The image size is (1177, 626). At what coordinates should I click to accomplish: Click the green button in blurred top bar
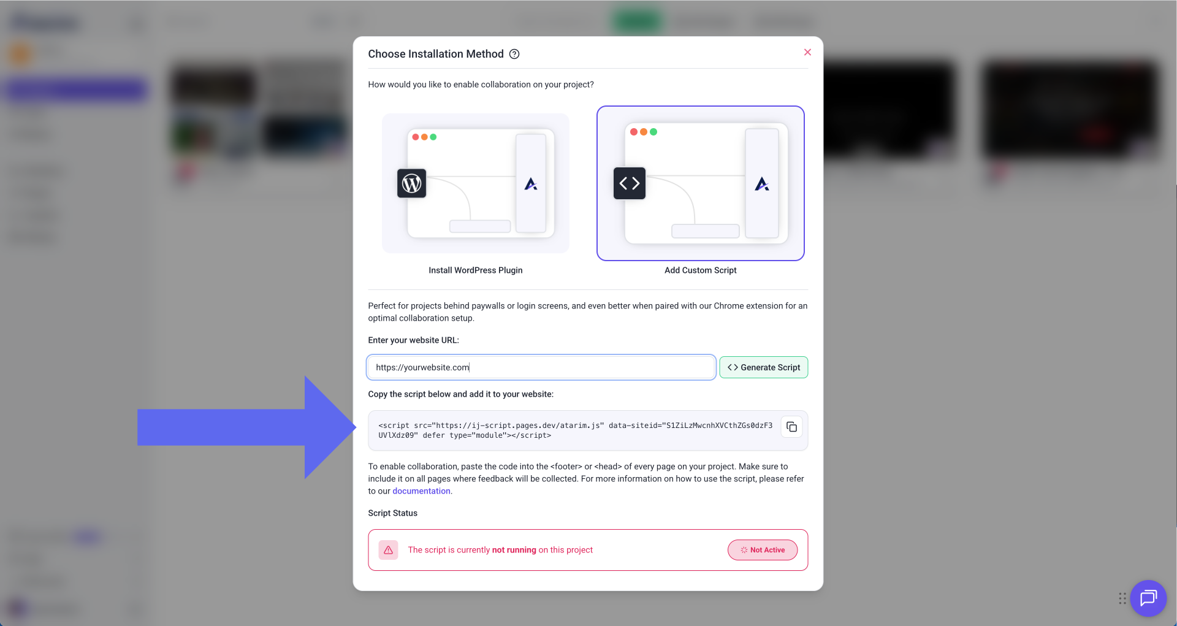[x=638, y=22]
